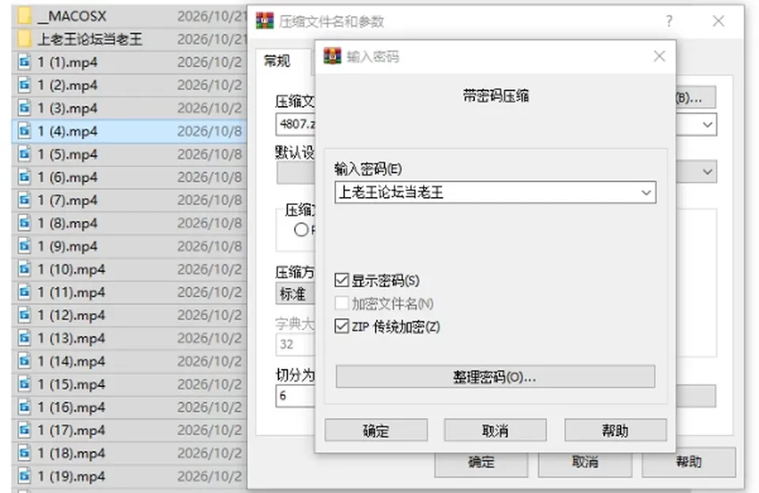Click the video icon of 1 (9).mp4

(25, 246)
